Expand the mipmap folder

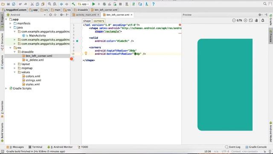pos(15,68)
